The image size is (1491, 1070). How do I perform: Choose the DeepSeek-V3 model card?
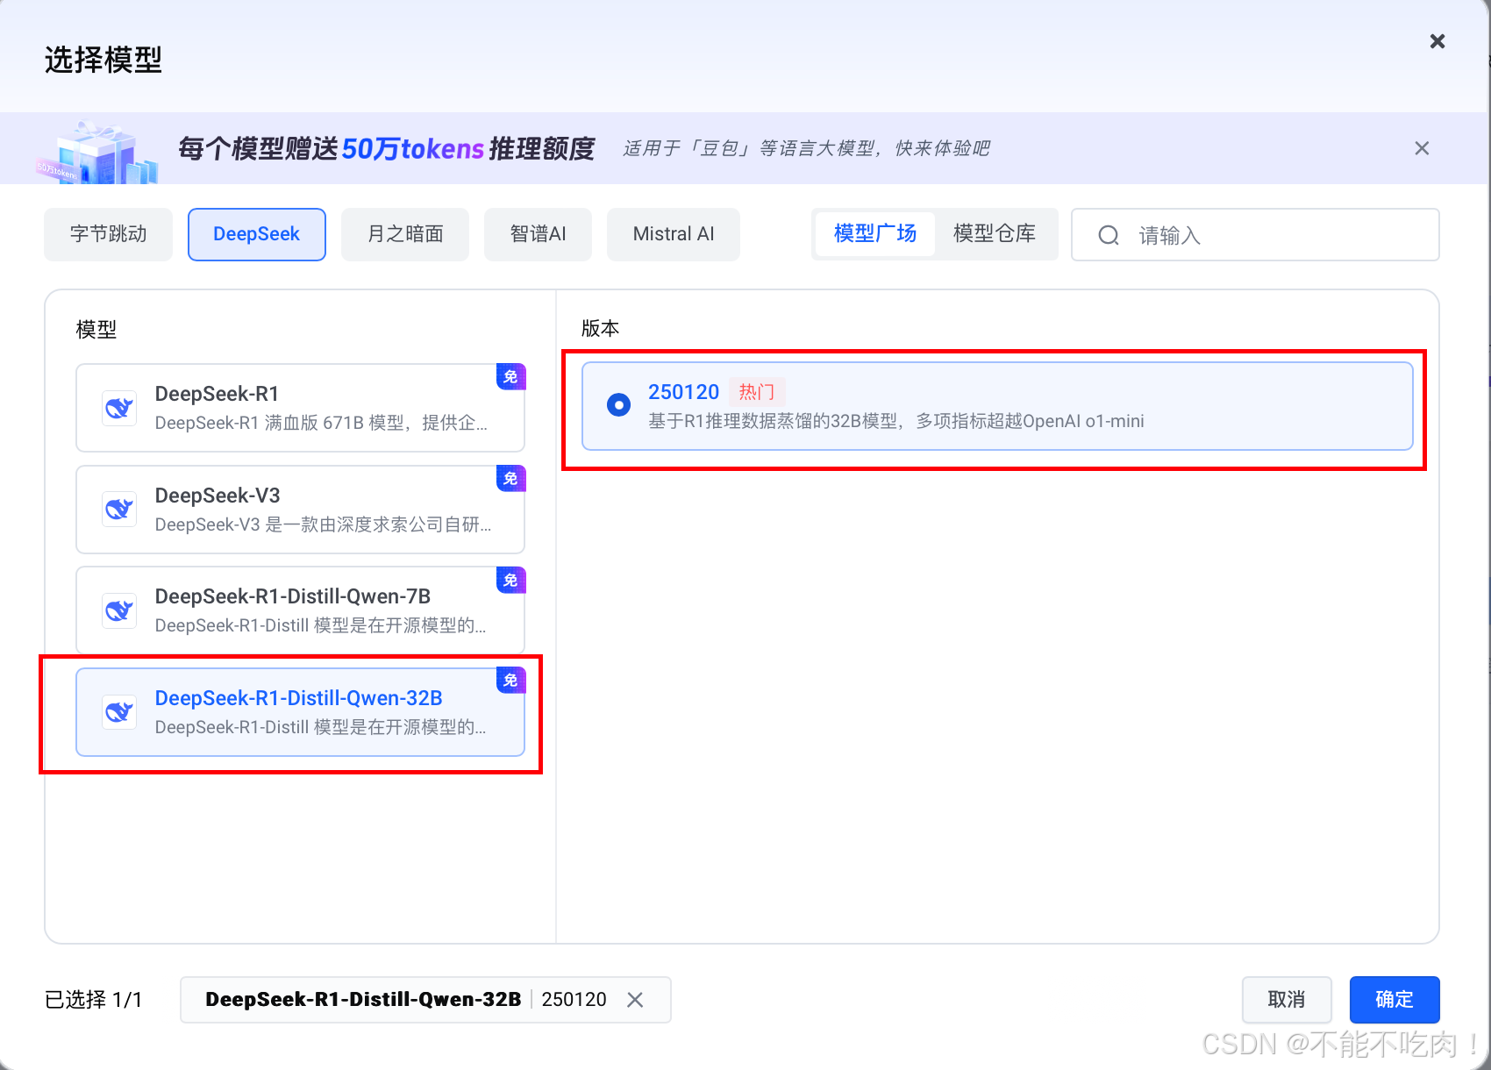point(300,510)
